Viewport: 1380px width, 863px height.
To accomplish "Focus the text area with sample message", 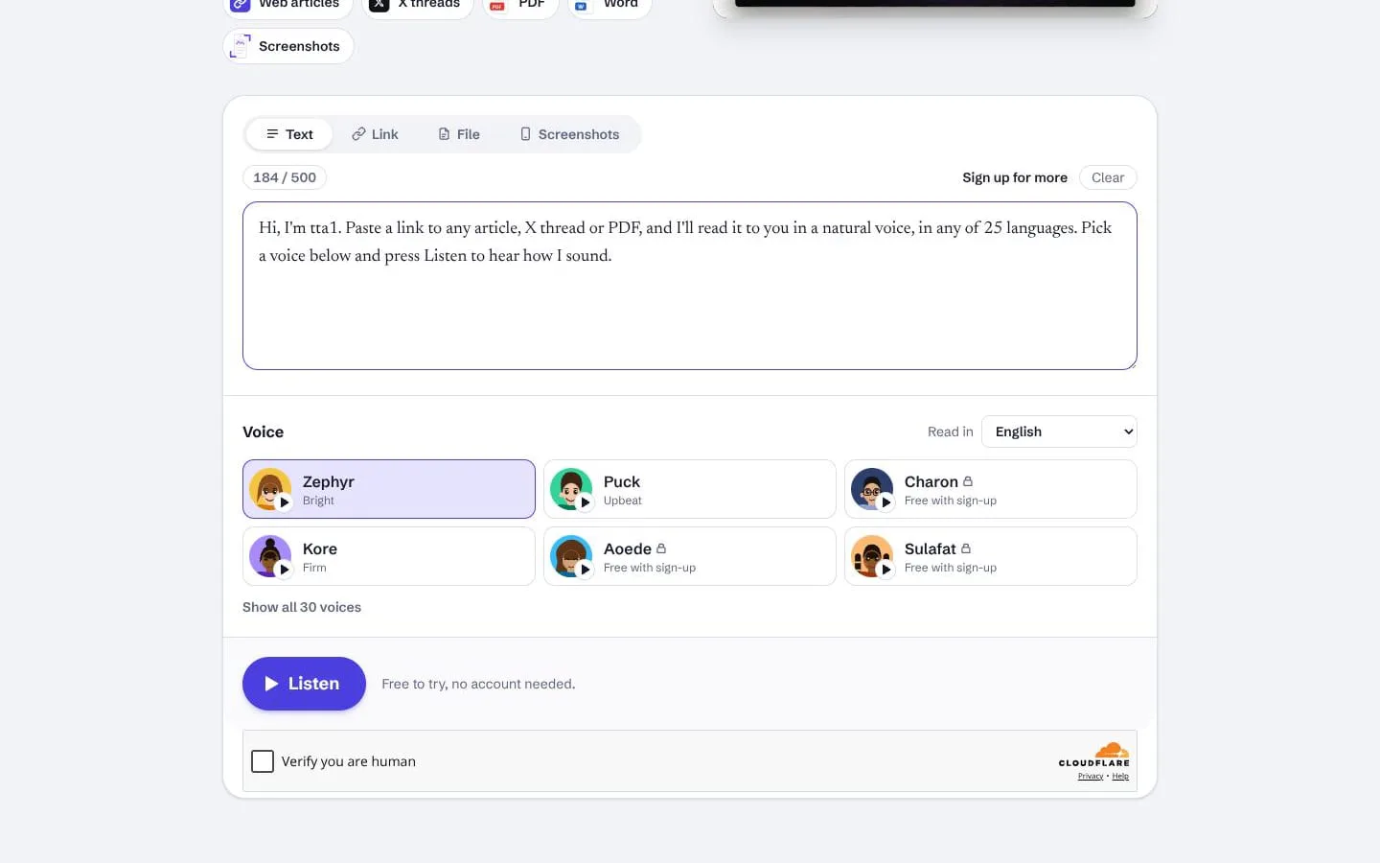I will point(690,286).
